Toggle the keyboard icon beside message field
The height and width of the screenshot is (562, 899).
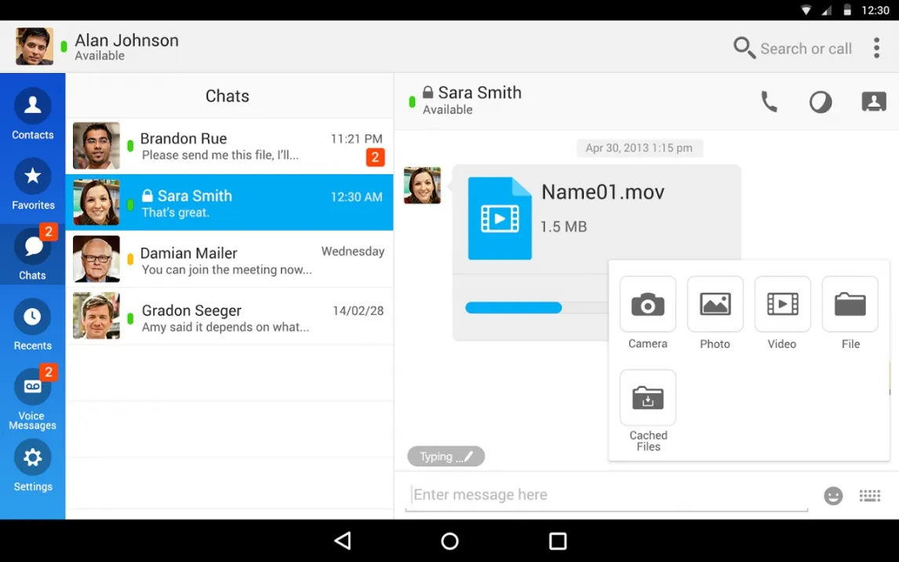coord(870,495)
